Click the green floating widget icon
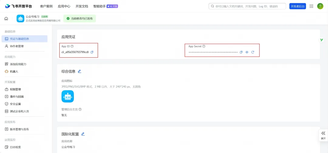 point(322,40)
